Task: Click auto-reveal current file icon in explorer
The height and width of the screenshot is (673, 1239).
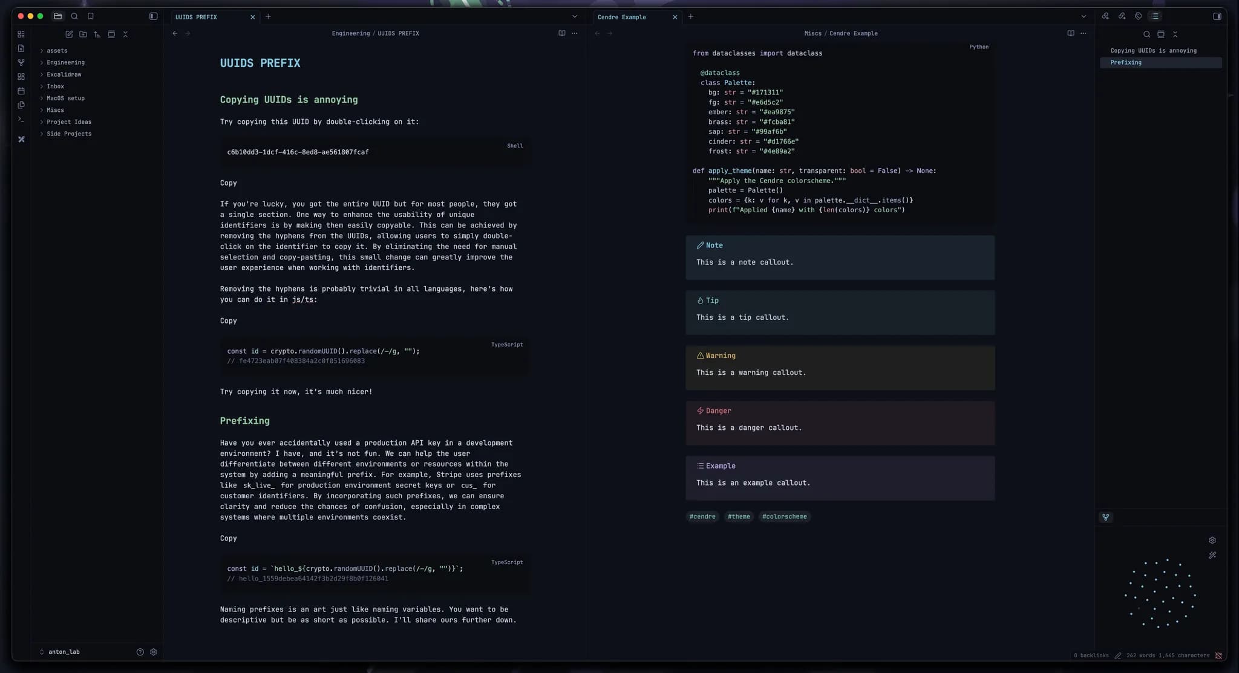Action: point(111,34)
